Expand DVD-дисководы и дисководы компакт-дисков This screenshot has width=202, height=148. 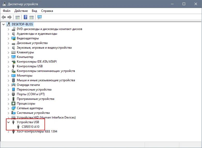(8, 29)
